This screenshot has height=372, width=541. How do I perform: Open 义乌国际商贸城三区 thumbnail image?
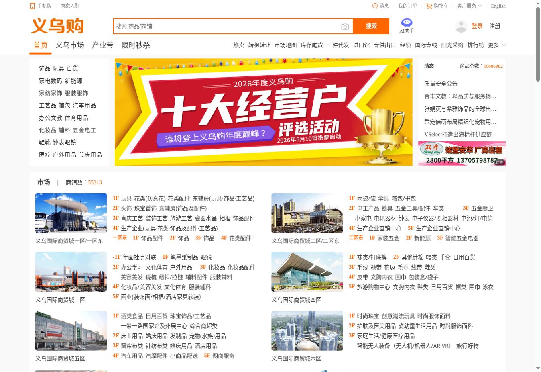[x=71, y=272]
